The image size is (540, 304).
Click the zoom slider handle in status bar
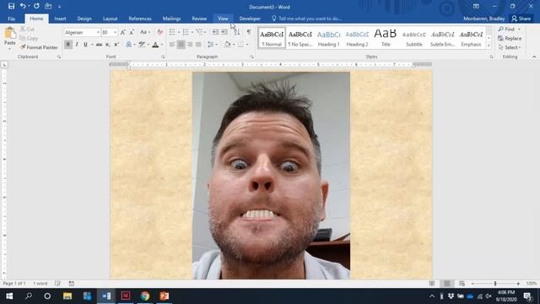coord(495,284)
